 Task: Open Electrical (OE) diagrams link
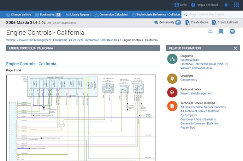pyautogui.click(x=190, y=60)
